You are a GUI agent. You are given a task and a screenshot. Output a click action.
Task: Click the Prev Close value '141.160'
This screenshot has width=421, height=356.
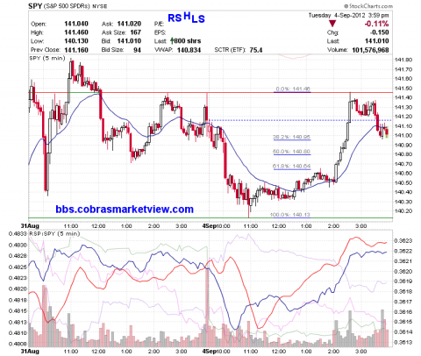pyautogui.click(x=76, y=50)
